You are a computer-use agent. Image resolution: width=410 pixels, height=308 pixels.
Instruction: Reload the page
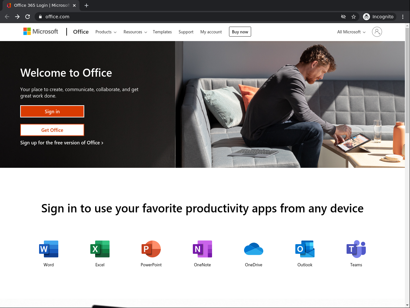(28, 17)
